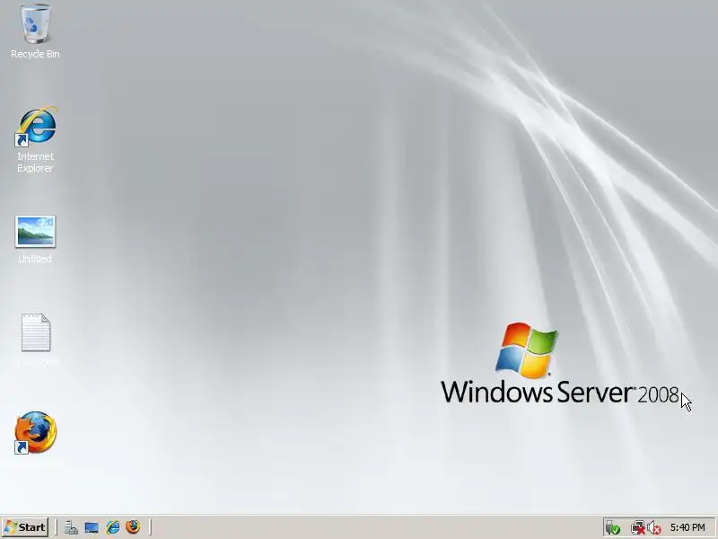Click the muted speaker volume tray icon
Screen dimensions: 718x539
(654, 528)
